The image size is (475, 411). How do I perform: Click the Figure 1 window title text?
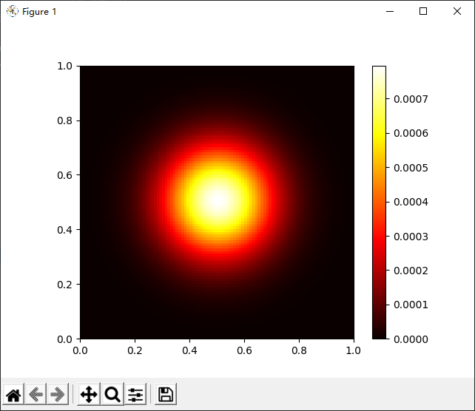[39, 12]
